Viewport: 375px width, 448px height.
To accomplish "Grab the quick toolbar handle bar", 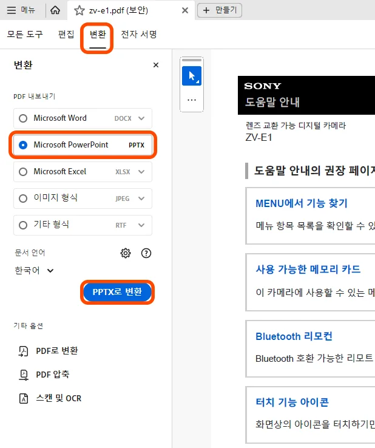I will pos(192,60).
